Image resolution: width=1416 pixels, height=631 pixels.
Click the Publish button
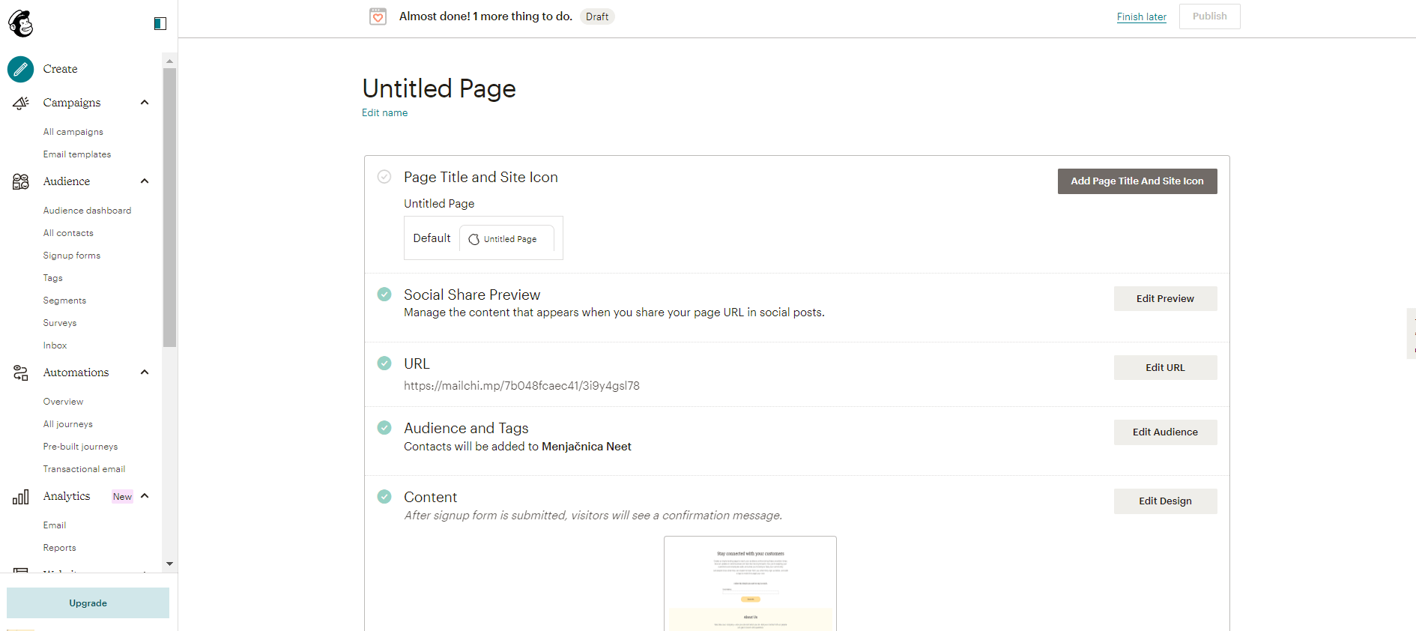click(1209, 16)
